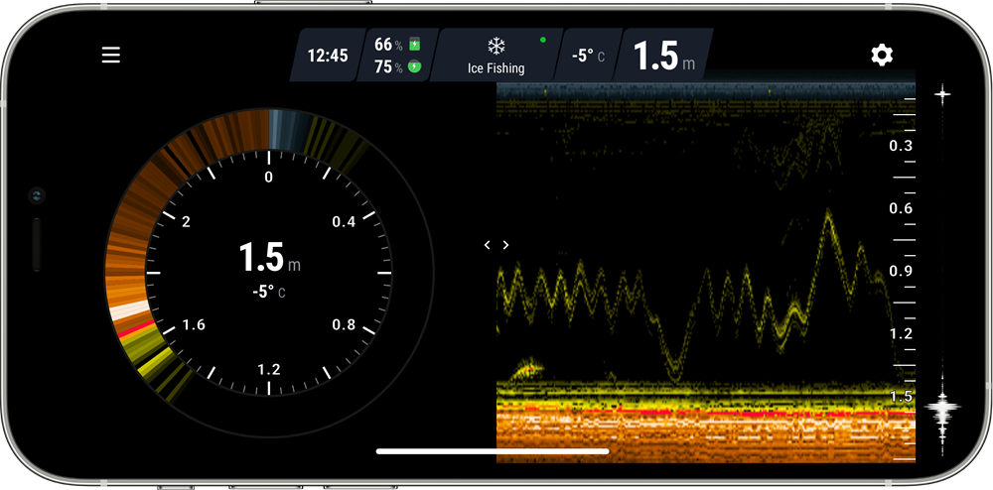Tap the -5° c temperature panel in top bar
993x490 pixels.
coord(588,55)
